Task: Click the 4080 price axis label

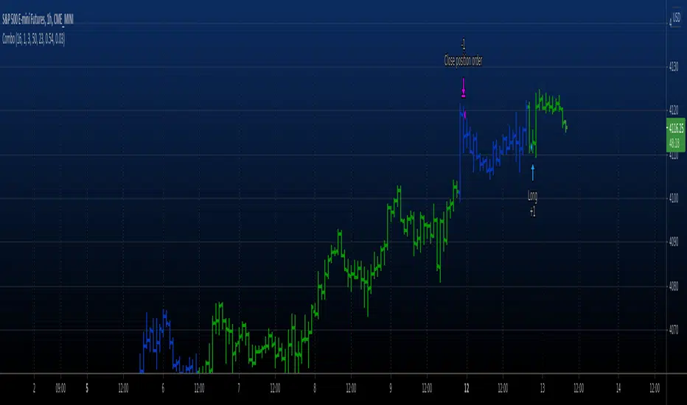Action: 674,286
